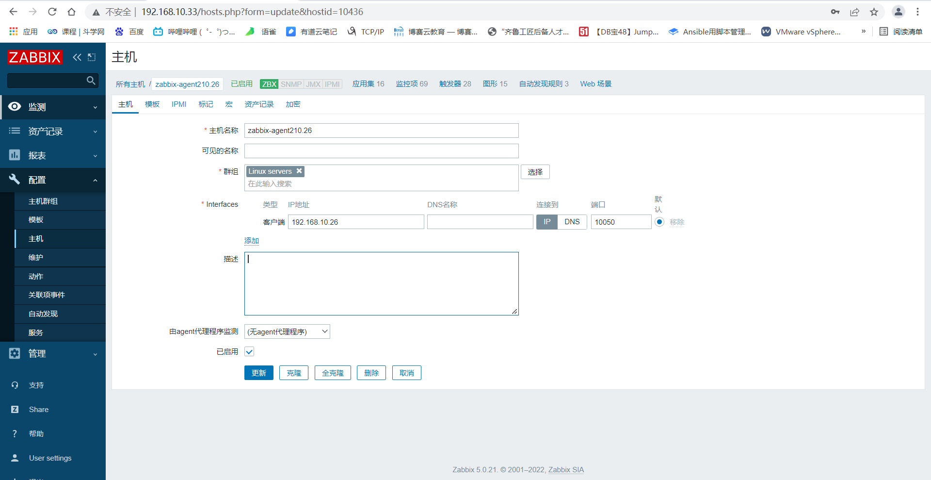Select the default interface radio button
931x480 pixels.
pyautogui.click(x=659, y=222)
